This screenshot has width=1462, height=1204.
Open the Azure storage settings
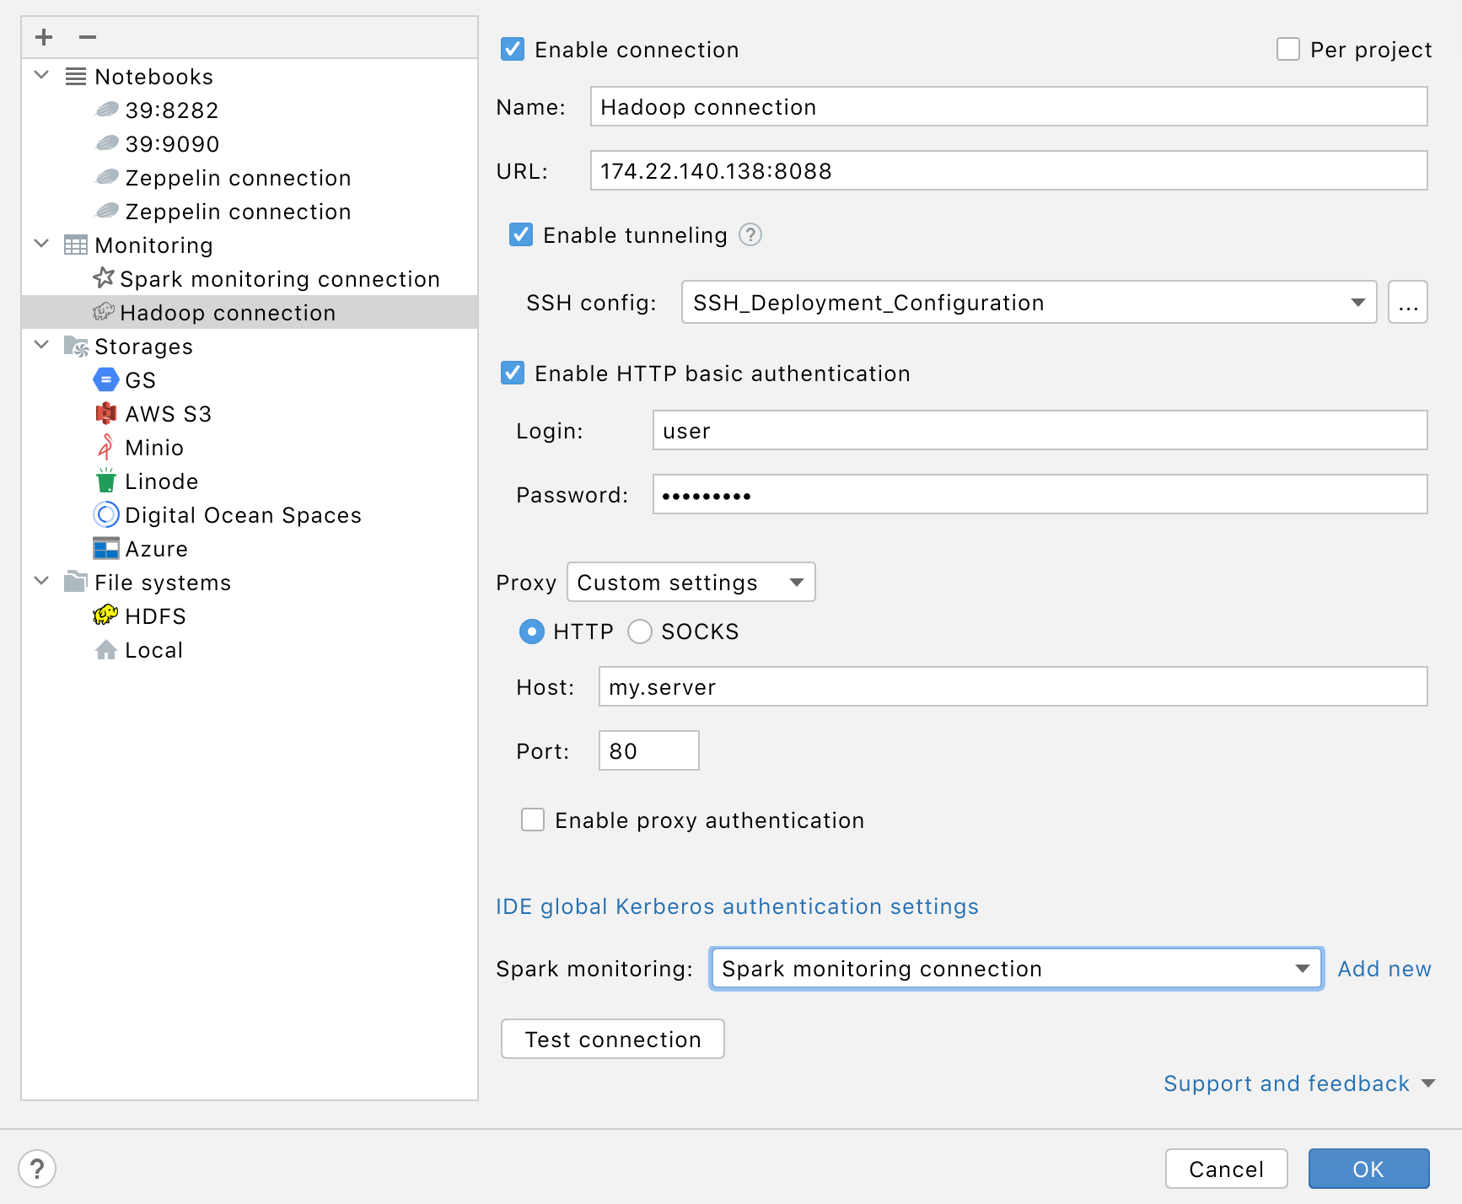(x=157, y=548)
